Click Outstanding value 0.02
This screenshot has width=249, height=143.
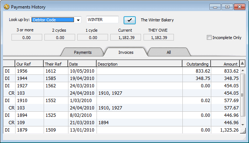[205, 101]
